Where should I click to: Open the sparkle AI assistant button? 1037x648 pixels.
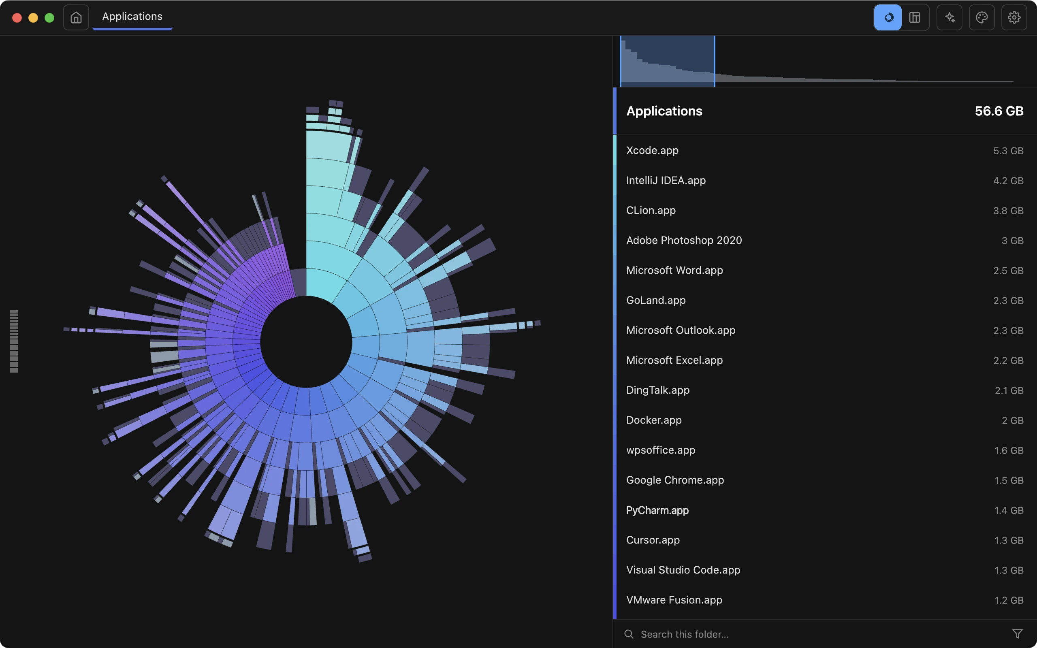click(x=950, y=17)
